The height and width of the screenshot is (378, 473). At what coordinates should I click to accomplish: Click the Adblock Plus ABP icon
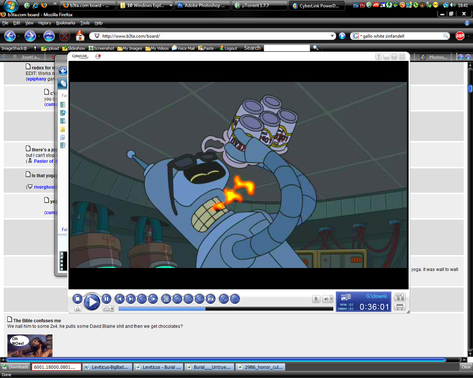click(460, 36)
